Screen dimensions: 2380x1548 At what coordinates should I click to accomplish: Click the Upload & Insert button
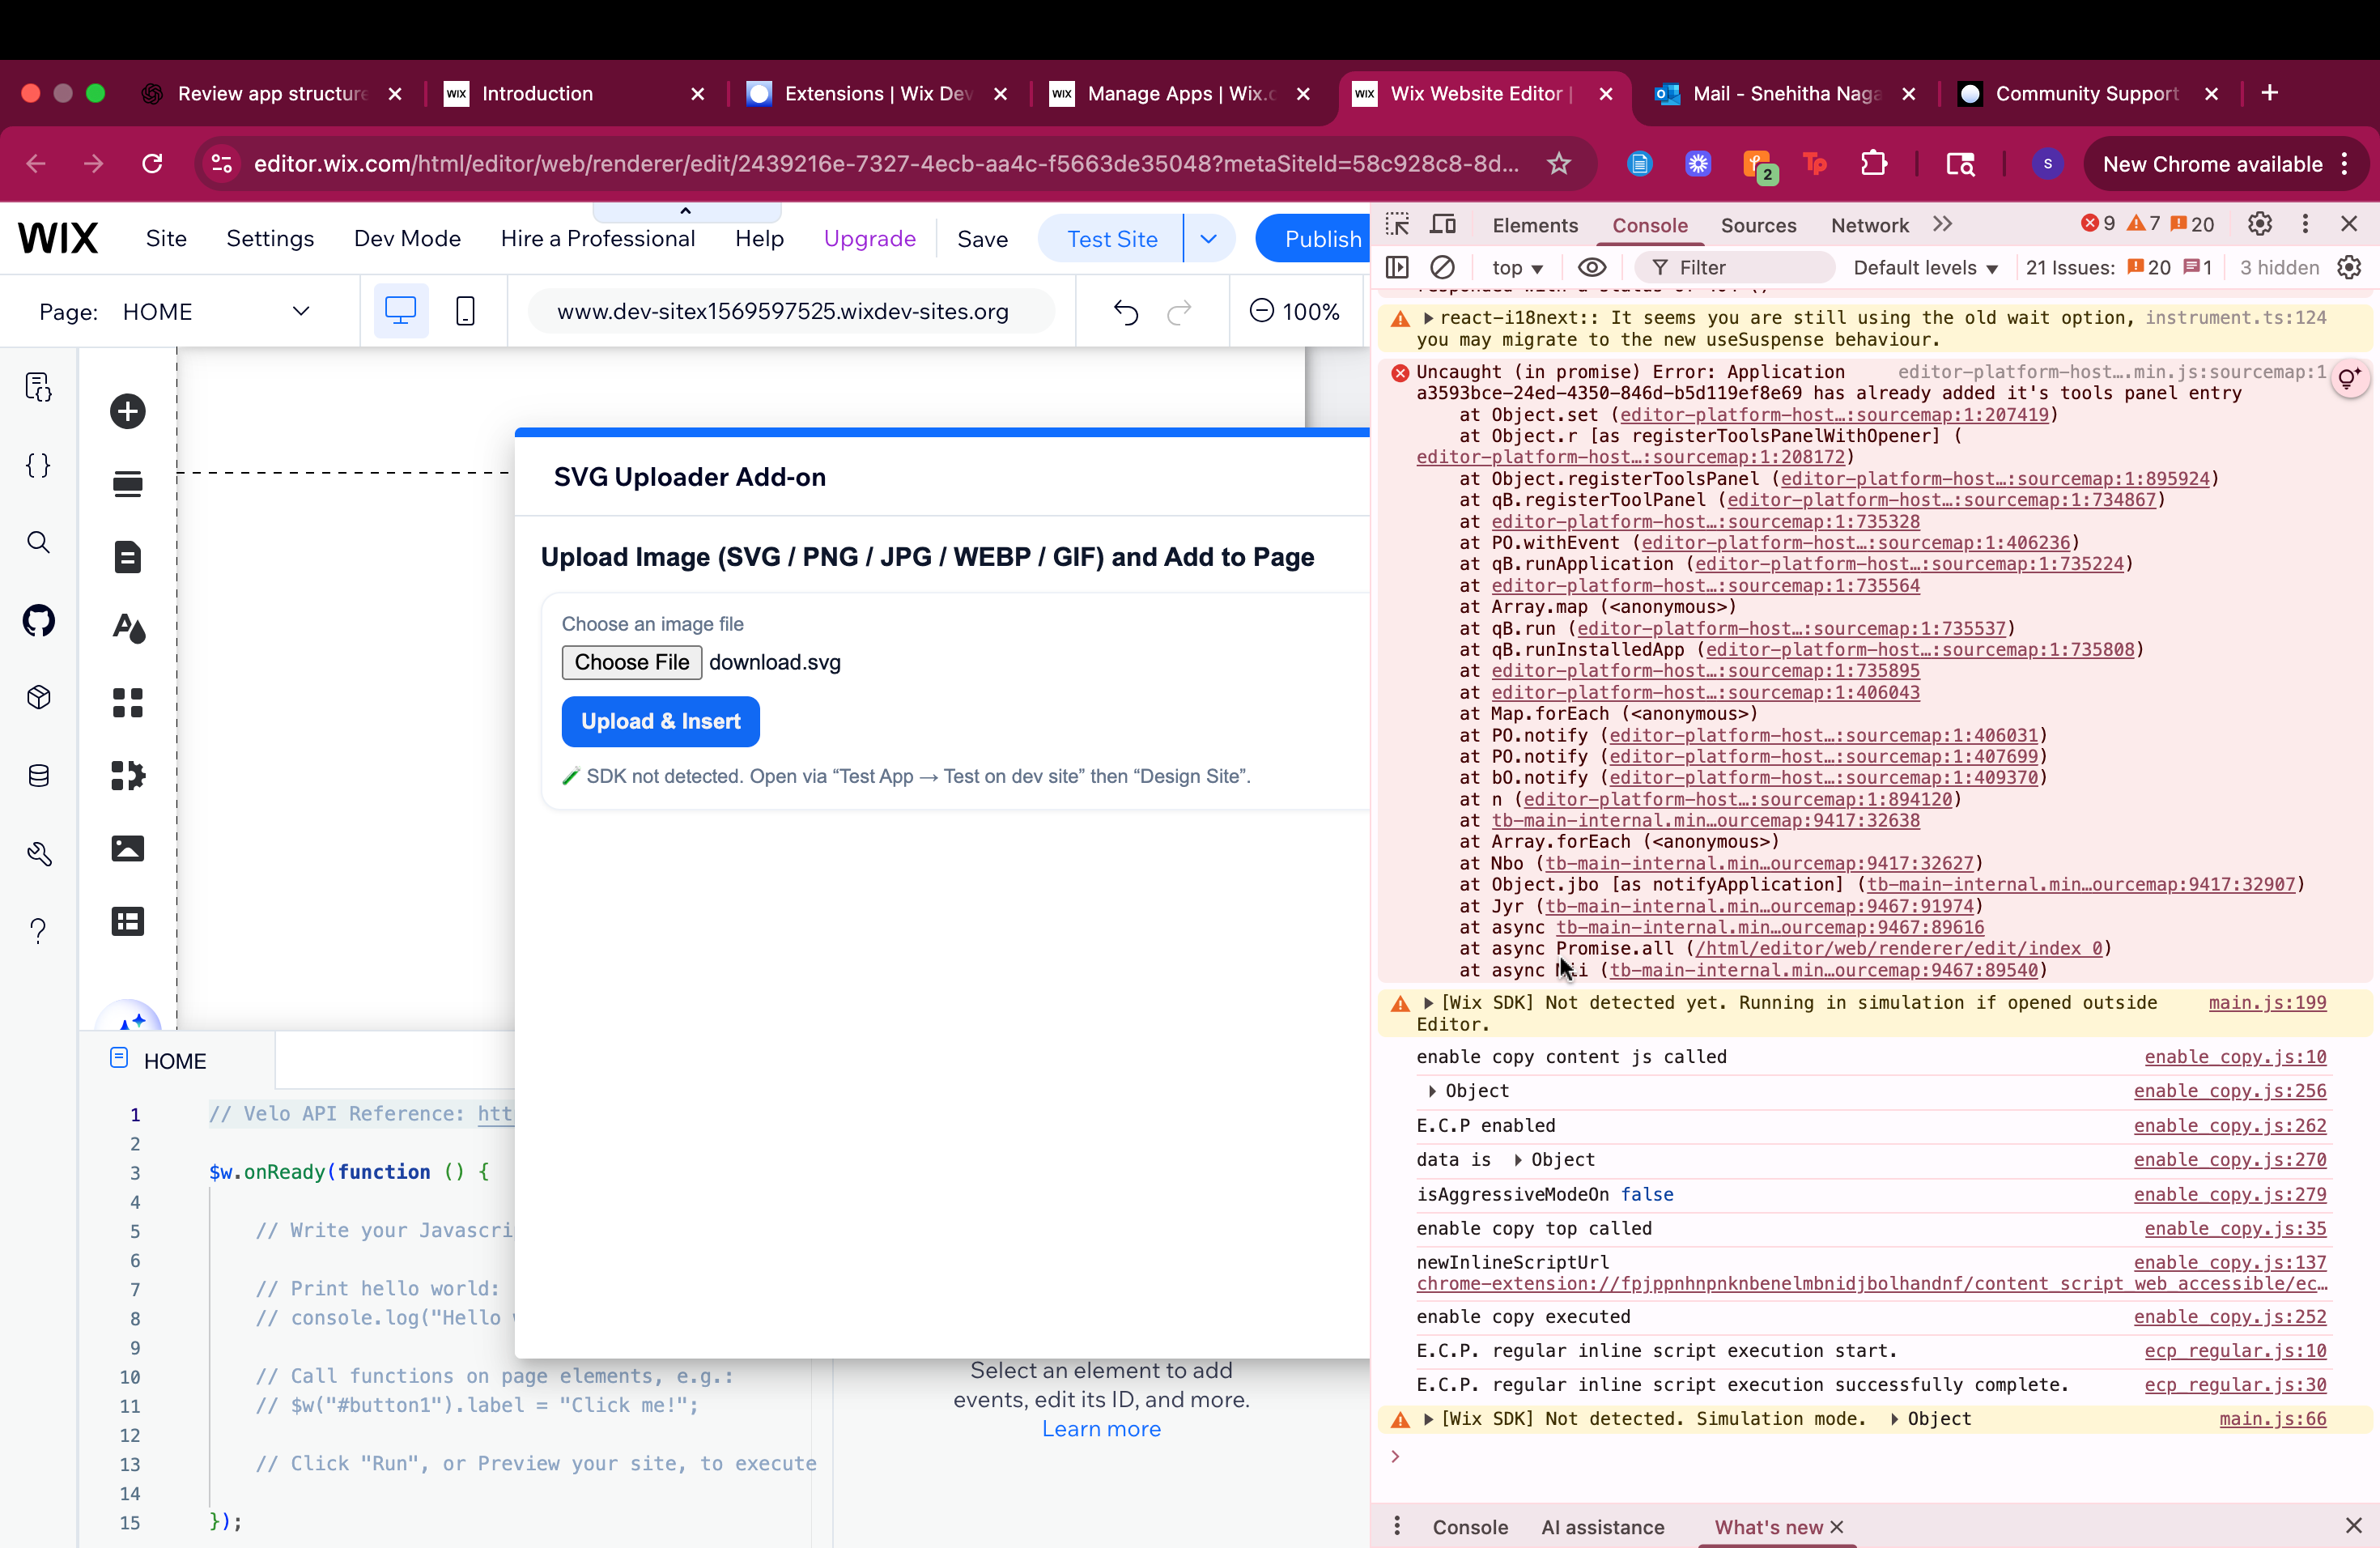click(x=660, y=721)
